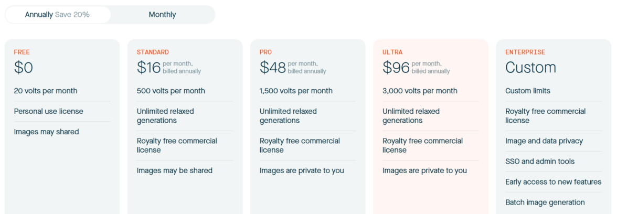Click 'SSO and admin tools' feature

click(x=540, y=162)
